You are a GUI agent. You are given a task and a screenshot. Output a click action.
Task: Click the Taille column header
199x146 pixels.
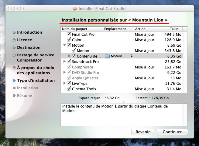[169, 29]
